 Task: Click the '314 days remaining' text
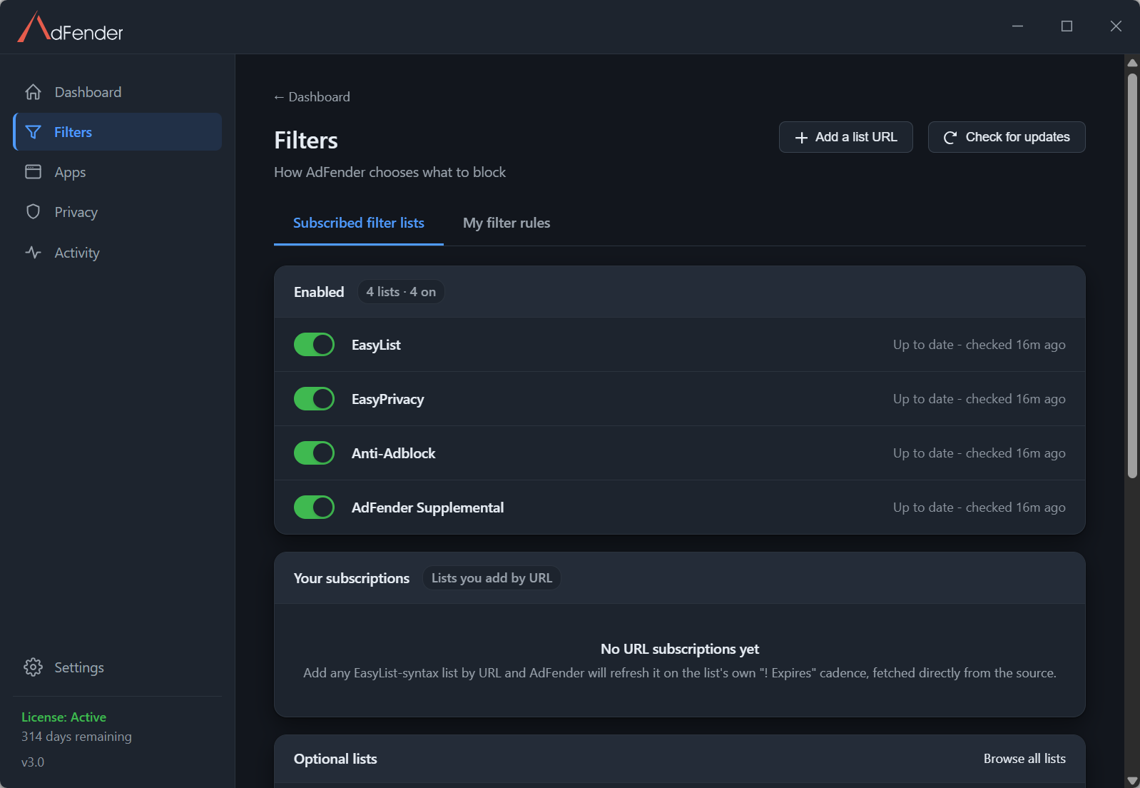click(x=76, y=737)
